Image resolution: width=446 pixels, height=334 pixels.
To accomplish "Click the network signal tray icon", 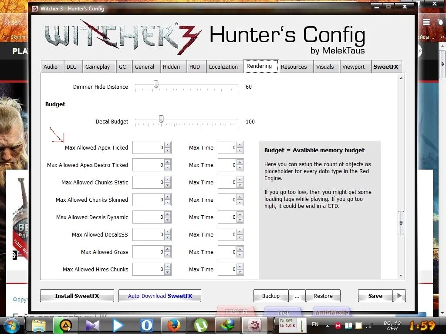I will 369,325.
